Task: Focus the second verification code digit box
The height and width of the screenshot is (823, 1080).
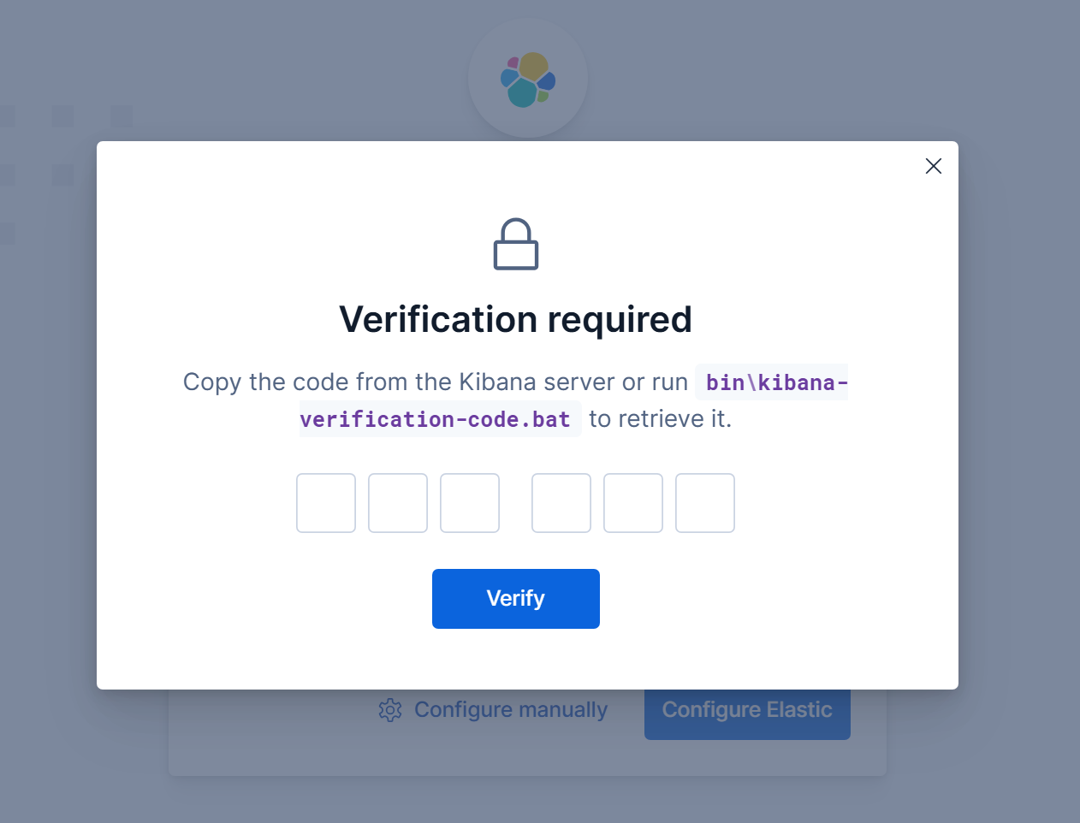Action: coord(398,503)
